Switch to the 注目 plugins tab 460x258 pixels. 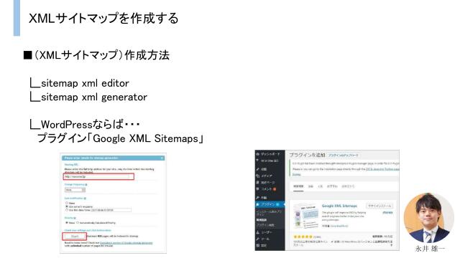coord(310,186)
